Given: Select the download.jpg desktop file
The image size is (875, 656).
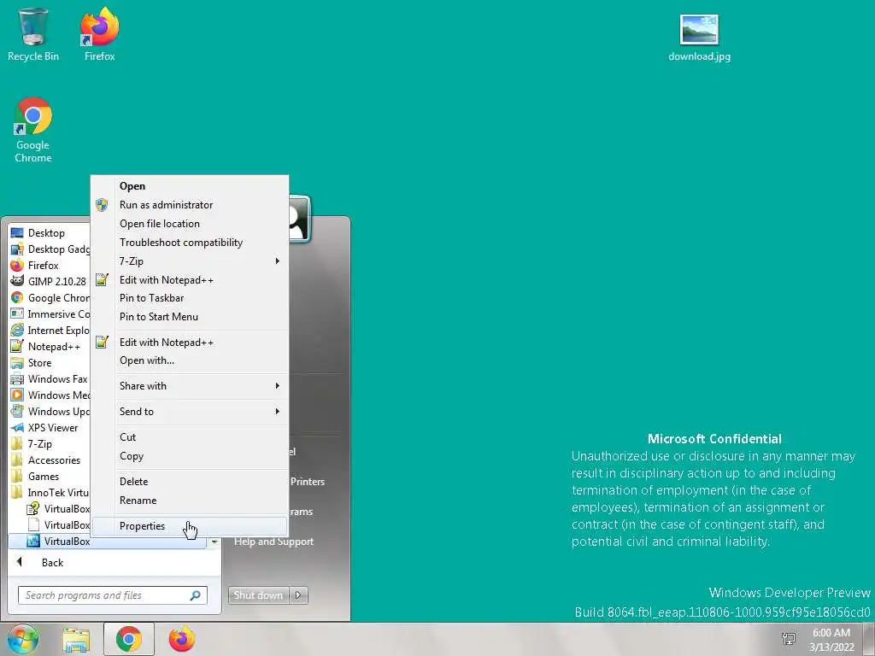Looking at the screenshot, I should [x=699, y=38].
